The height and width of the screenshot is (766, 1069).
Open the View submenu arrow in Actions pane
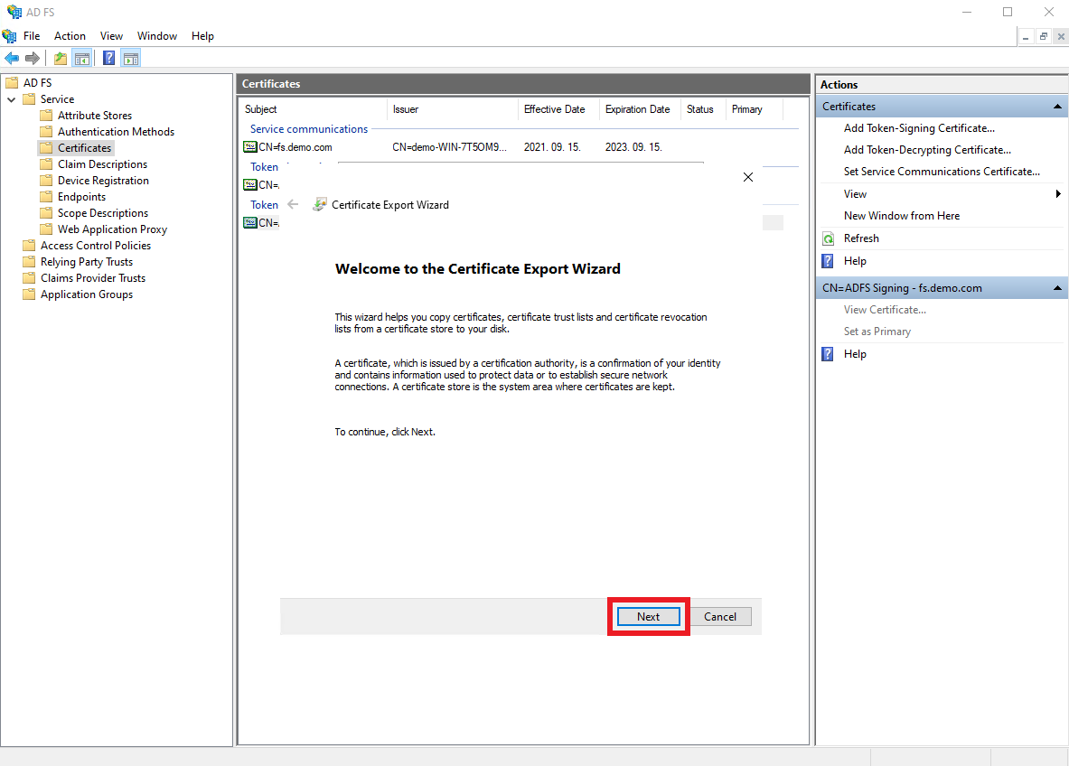click(1056, 193)
